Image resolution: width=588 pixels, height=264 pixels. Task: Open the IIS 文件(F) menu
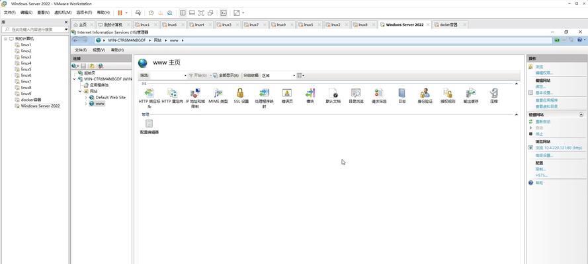click(81, 49)
